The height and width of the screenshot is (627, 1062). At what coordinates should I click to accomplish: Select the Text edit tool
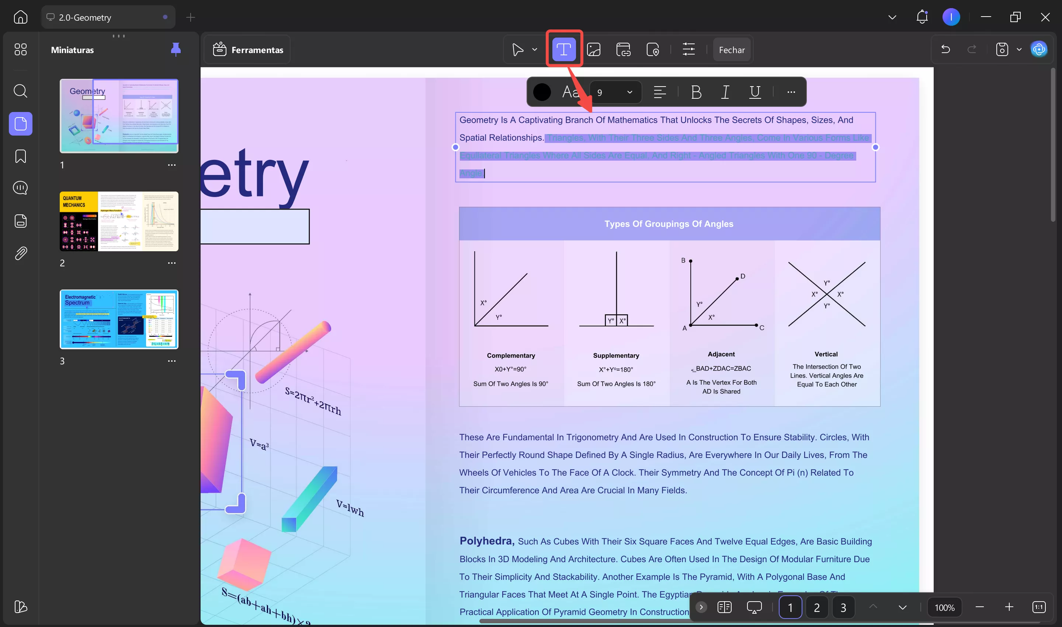[563, 49]
